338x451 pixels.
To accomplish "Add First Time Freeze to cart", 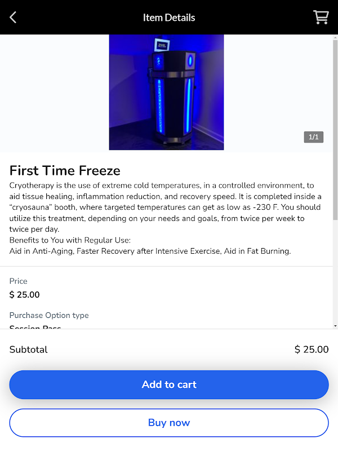I will (x=169, y=384).
